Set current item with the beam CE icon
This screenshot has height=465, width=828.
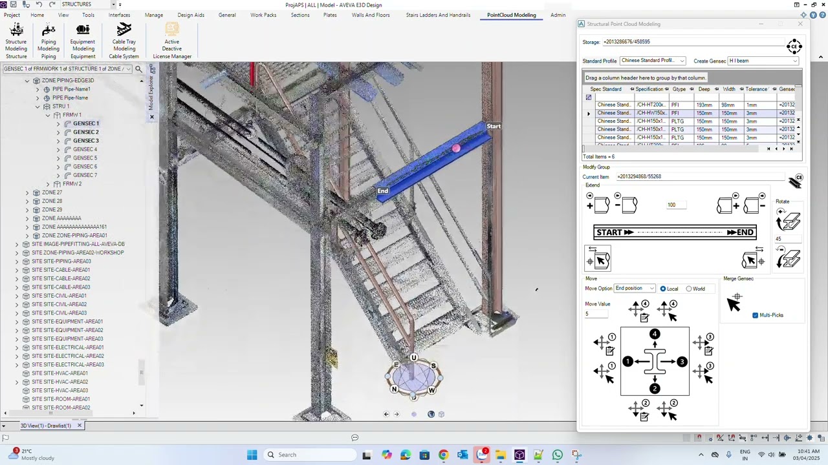(795, 181)
